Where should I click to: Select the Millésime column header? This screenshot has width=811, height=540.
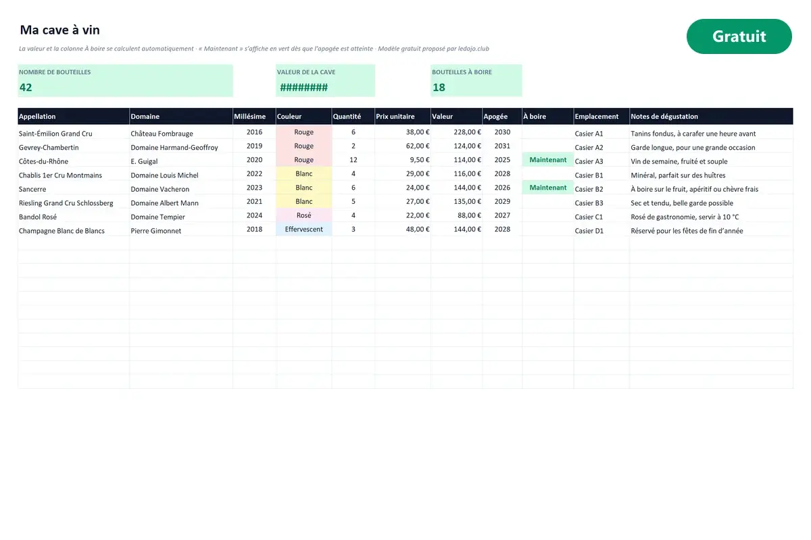(x=254, y=116)
